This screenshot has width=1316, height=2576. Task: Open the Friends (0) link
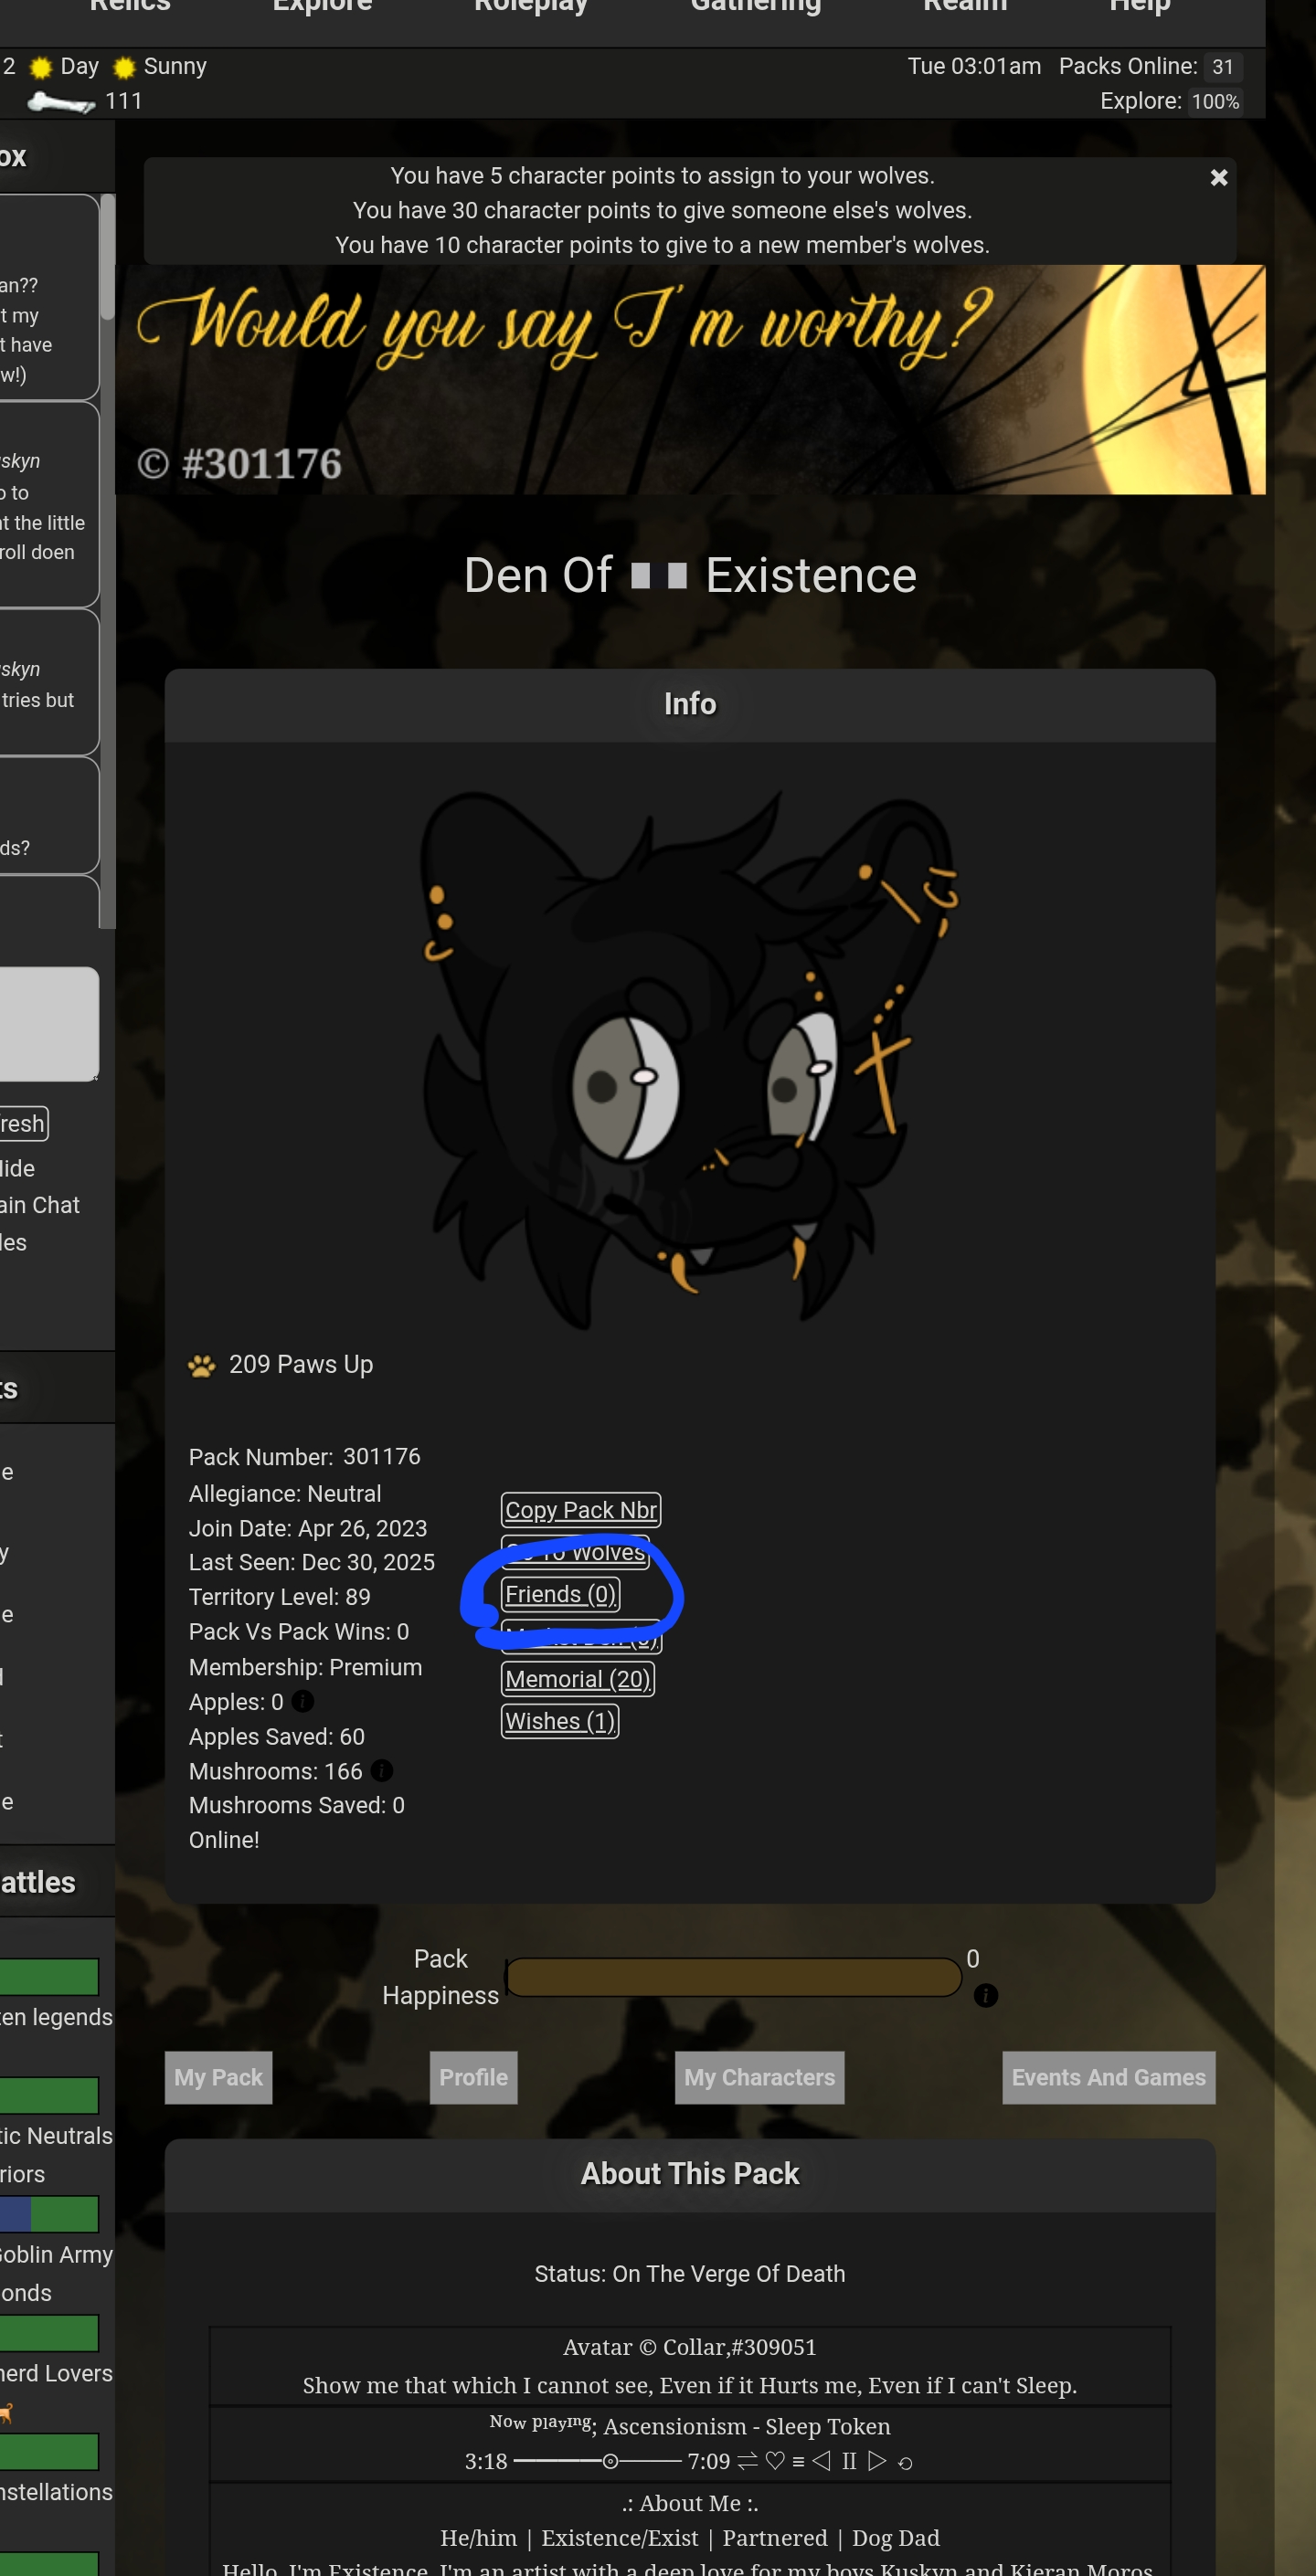click(x=560, y=1594)
